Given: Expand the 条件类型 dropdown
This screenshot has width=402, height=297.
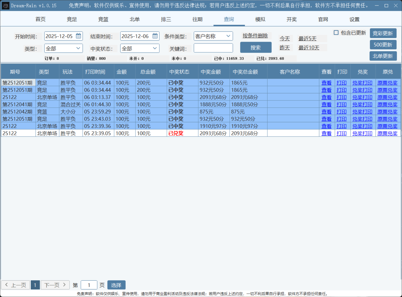Looking at the screenshot, I should point(228,36).
